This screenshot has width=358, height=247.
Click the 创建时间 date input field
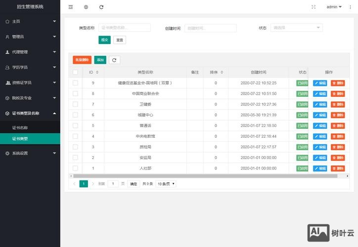[x=211, y=28]
